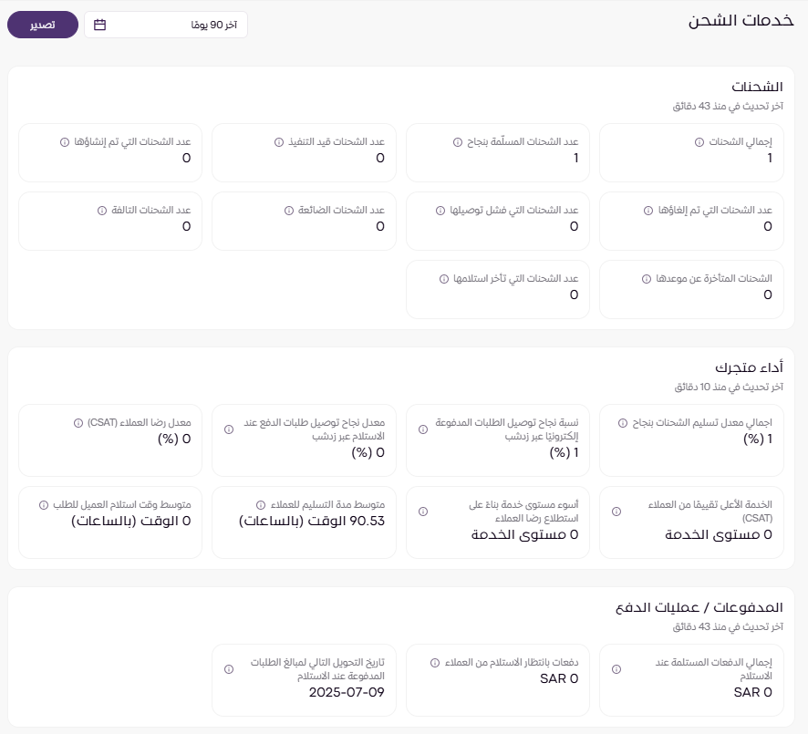Click info icon for عدد الشحنات التي تم إلغاؤها
Image resolution: width=808 pixels, height=734 pixels.
649,211
